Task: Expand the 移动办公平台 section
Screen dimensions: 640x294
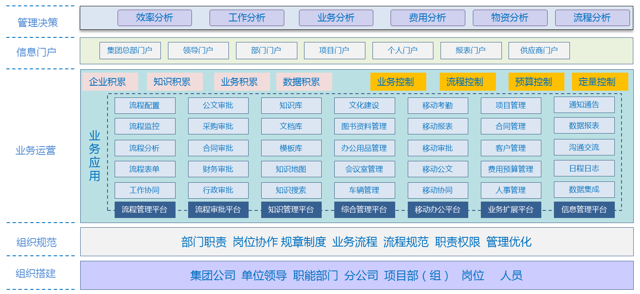Action: [x=438, y=210]
